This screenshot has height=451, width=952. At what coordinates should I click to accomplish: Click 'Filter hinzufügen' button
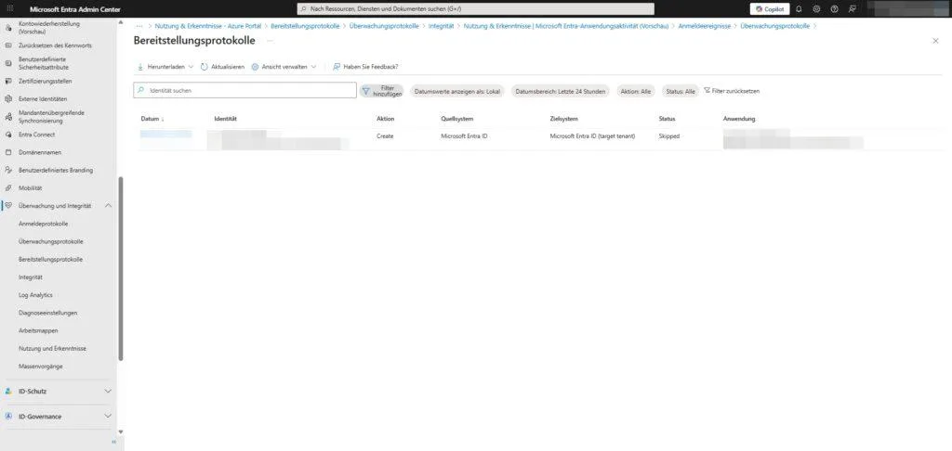pos(382,91)
